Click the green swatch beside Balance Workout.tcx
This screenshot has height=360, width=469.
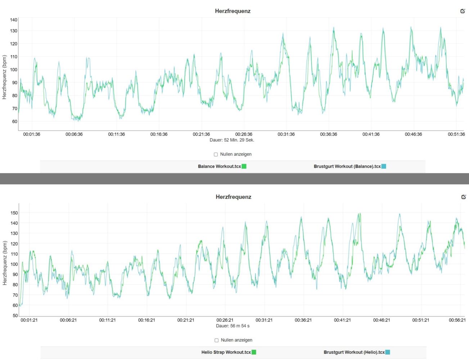(x=244, y=166)
